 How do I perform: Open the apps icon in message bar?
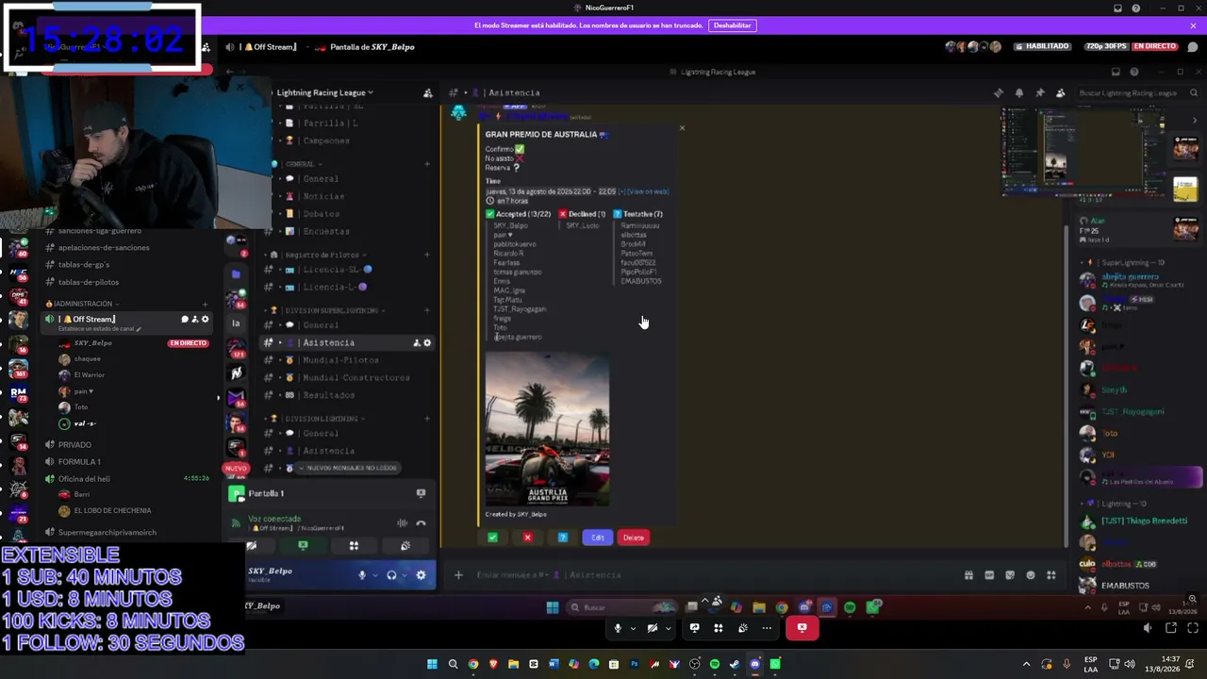[1051, 574]
